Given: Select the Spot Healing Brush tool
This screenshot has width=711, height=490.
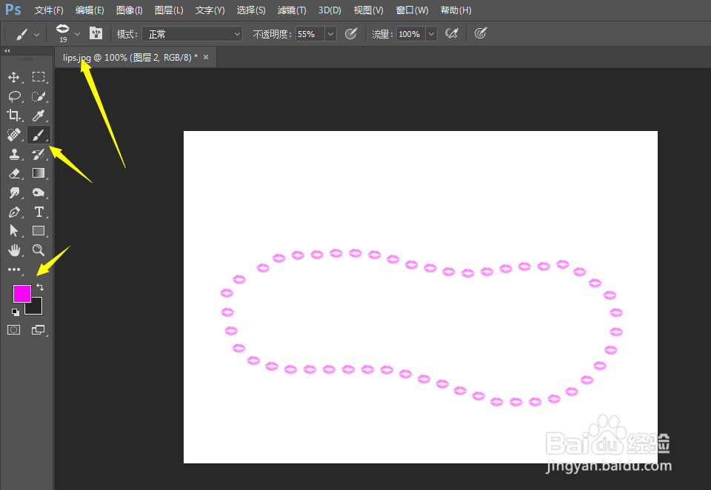Looking at the screenshot, I should [13, 135].
